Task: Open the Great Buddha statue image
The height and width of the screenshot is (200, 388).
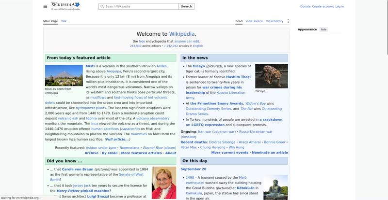Action: (x=275, y=187)
